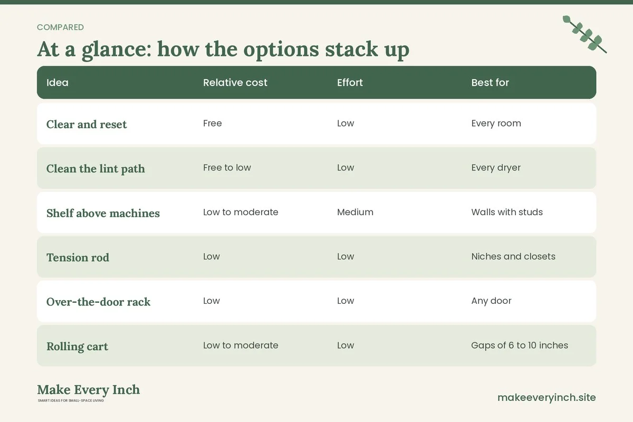Screen dimensions: 633x422
Task: Click the "Low" cost for Over-the-door rack
Action: click(212, 301)
